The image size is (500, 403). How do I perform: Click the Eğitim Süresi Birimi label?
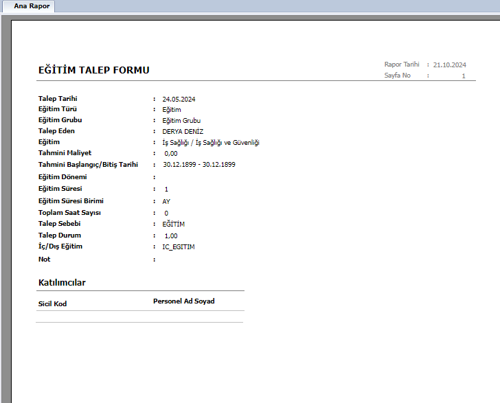tap(71, 201)
